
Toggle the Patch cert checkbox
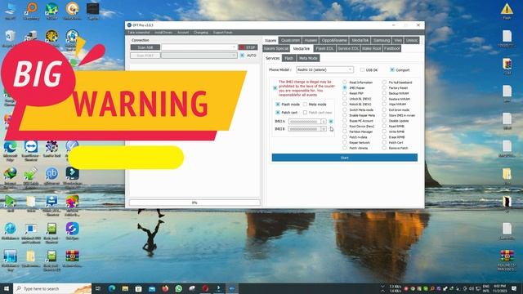coord(278,113)
